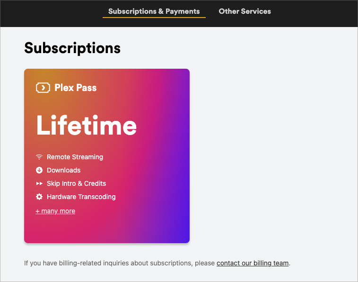
Task: Click the Hardware Transcoding gear icon
Action: [39, 197]
